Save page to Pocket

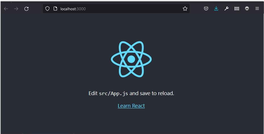point(206,9)
